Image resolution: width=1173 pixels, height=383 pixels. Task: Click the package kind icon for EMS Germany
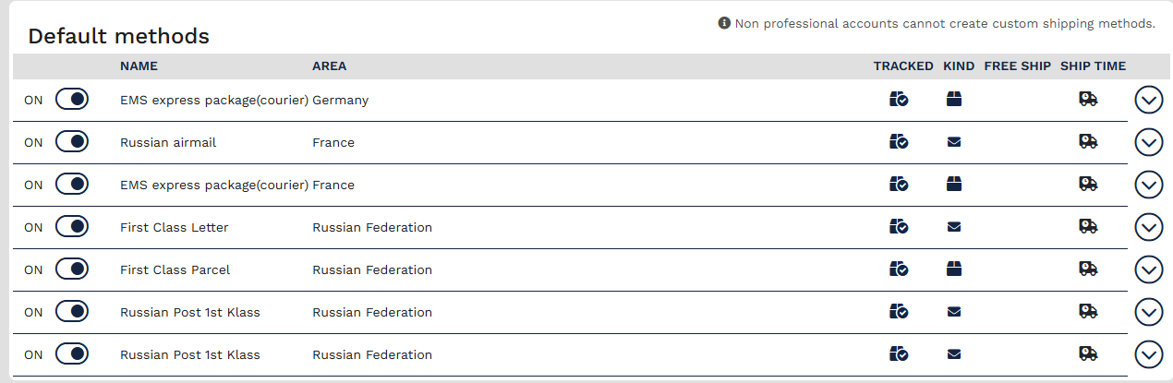[x=954, y=100]
